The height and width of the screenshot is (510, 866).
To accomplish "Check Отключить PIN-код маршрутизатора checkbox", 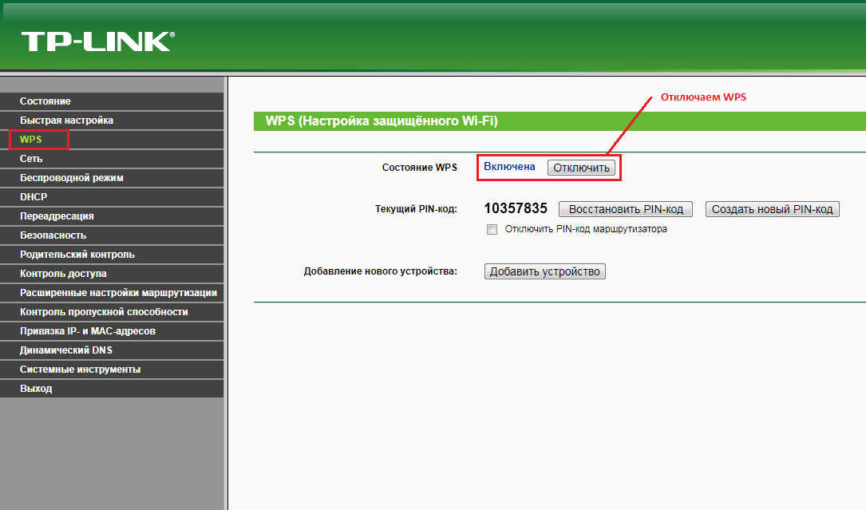I will [x=492, y=230].
